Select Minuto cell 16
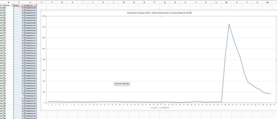The image size is (277, 119). click(x=8, y=48)
